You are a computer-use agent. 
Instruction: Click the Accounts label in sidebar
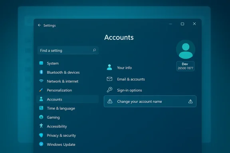click(x=54, y=100)
